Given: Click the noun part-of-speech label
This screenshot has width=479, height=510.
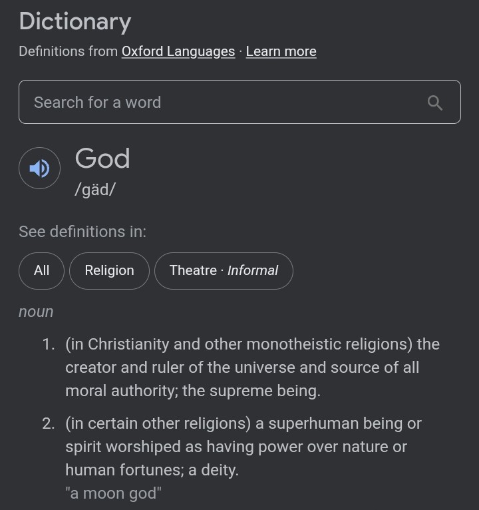Looking at the screenshot, I should tap(36, 312).
